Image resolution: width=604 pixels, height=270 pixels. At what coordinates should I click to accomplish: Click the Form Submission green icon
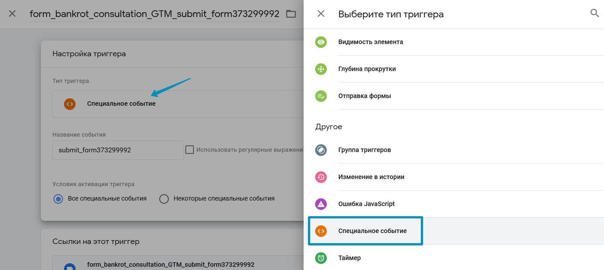coord(321,96)
